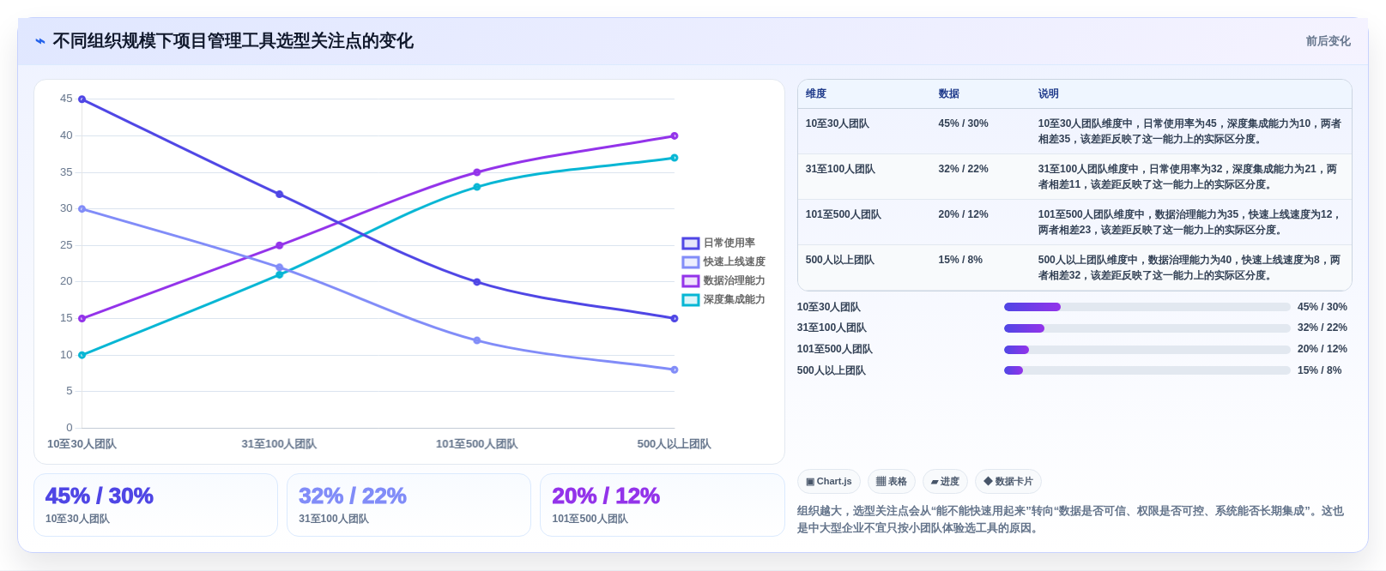Click 快速上线速度 point at 500人以上团队
The height and width of the screenshot is (571, 1386).
pyautogui.click(x=675, y=370)
